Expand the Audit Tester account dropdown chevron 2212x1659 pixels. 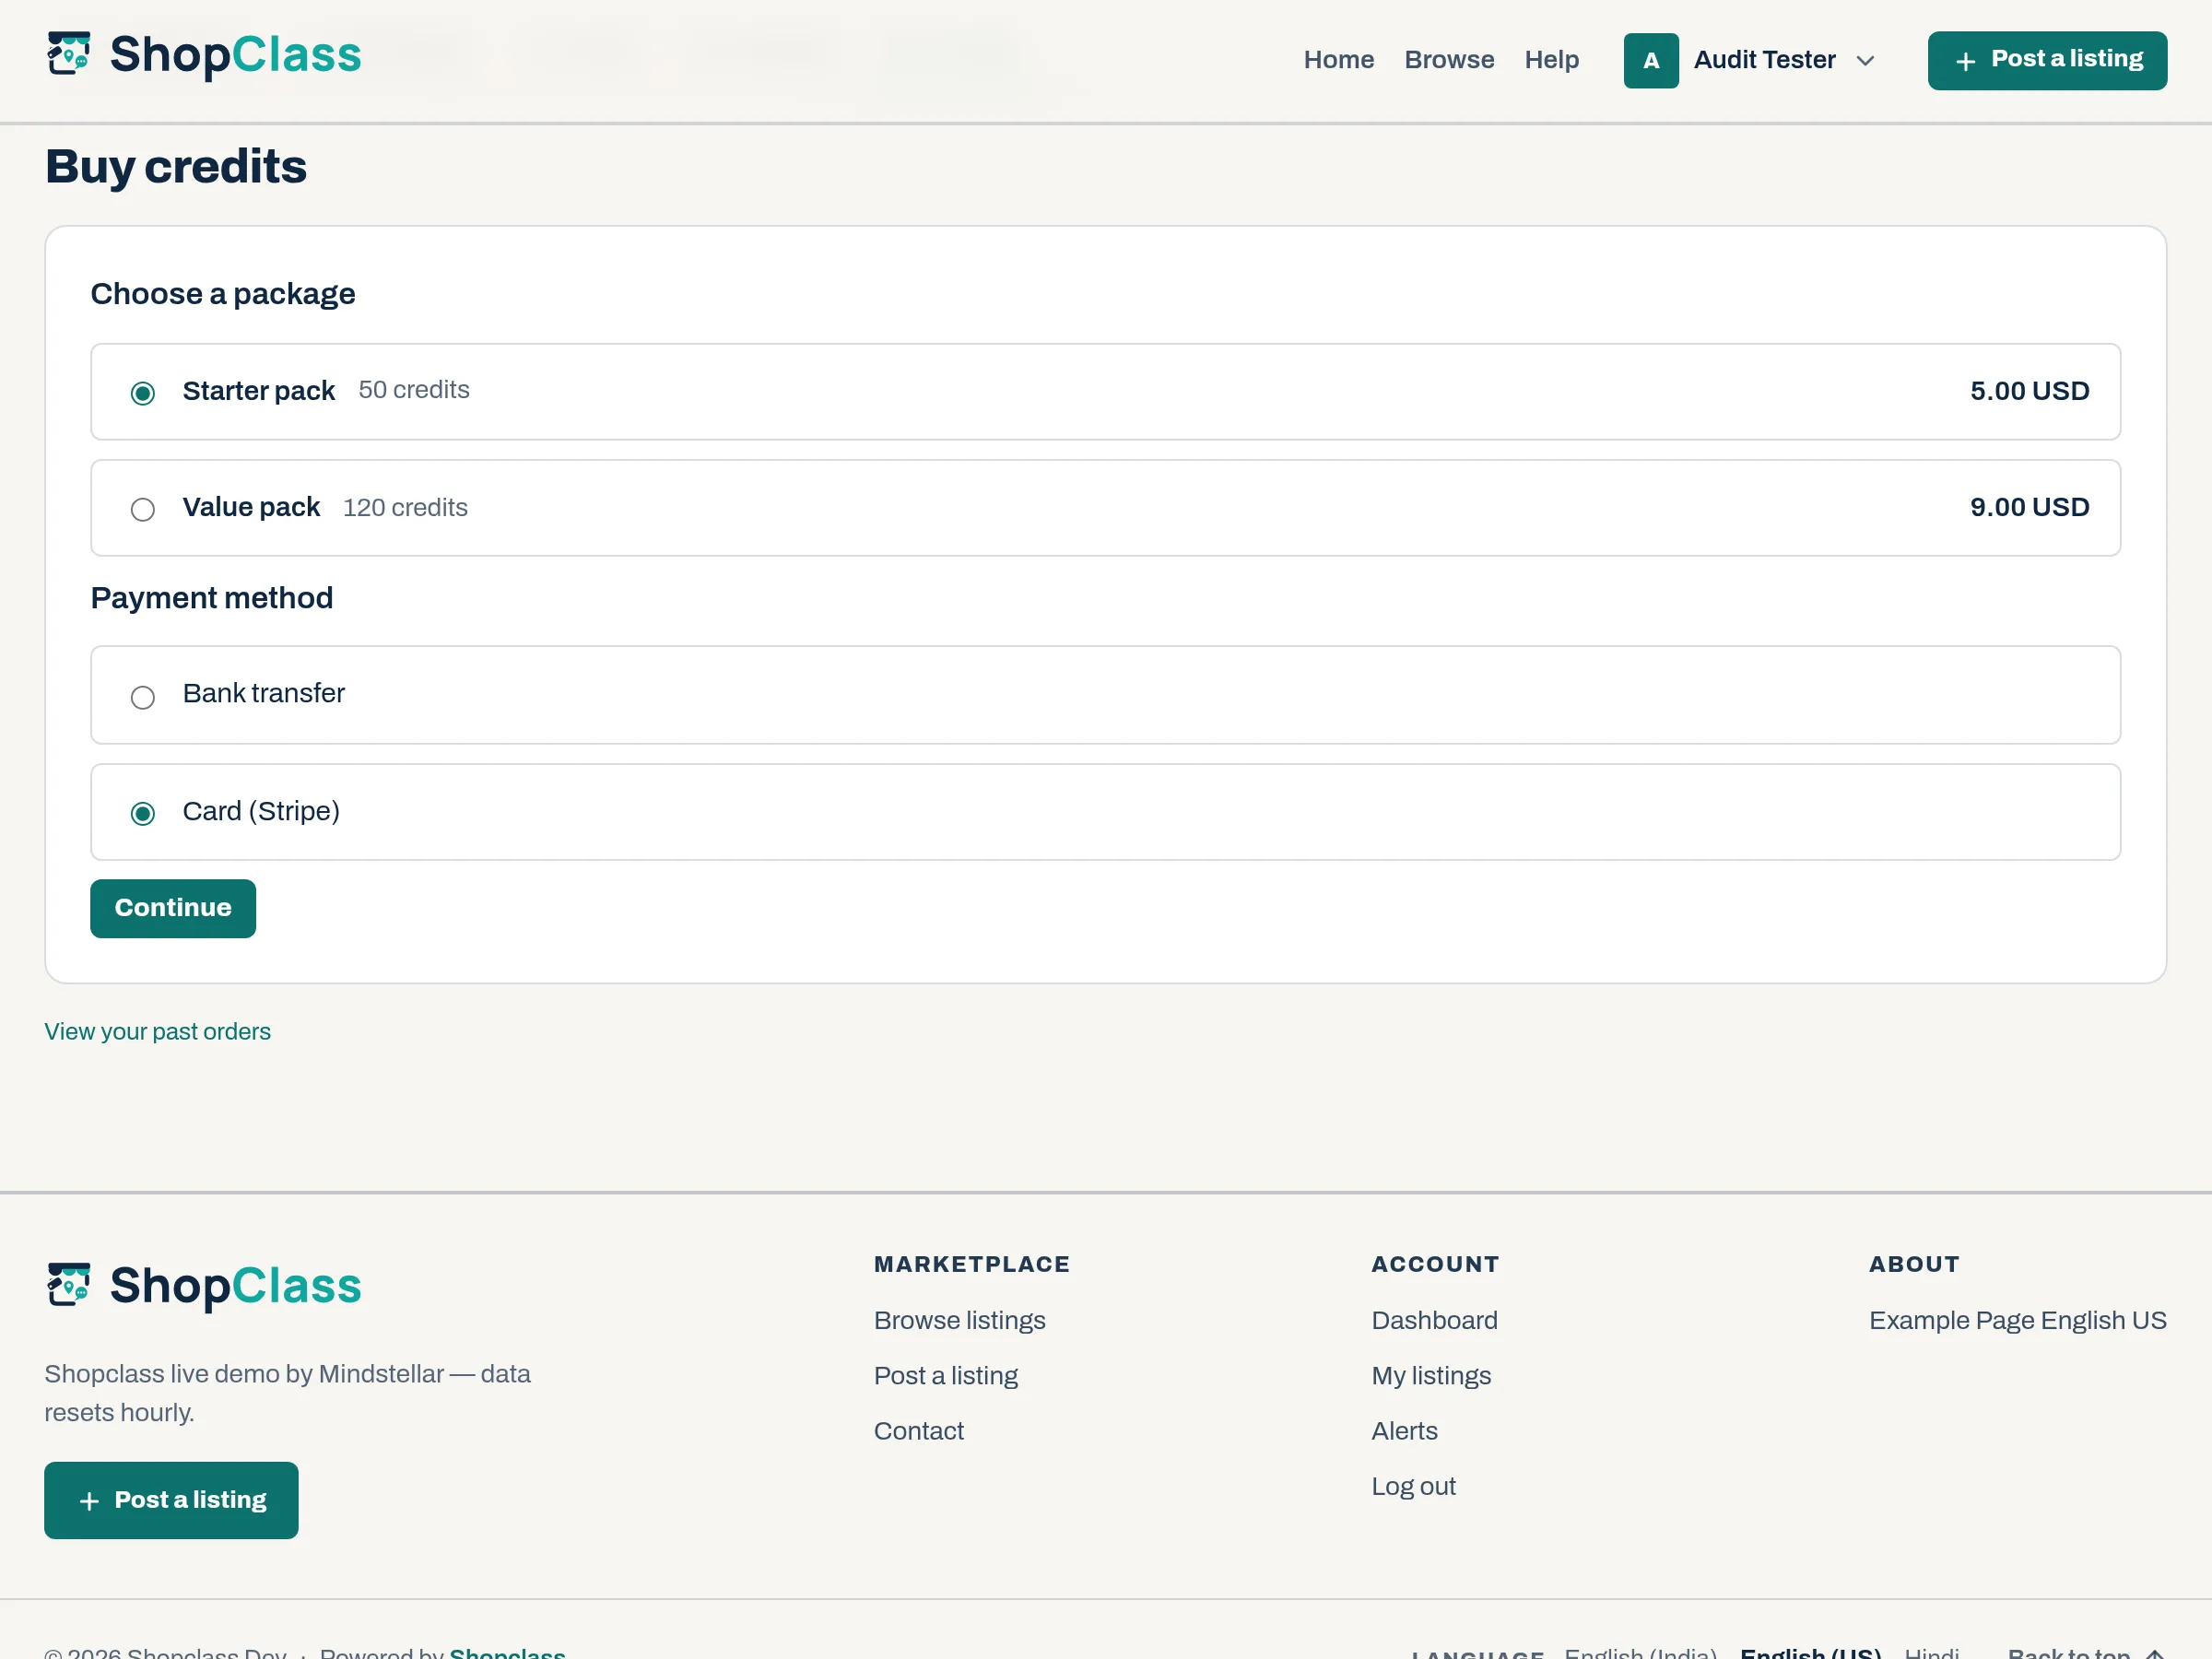1865,61
